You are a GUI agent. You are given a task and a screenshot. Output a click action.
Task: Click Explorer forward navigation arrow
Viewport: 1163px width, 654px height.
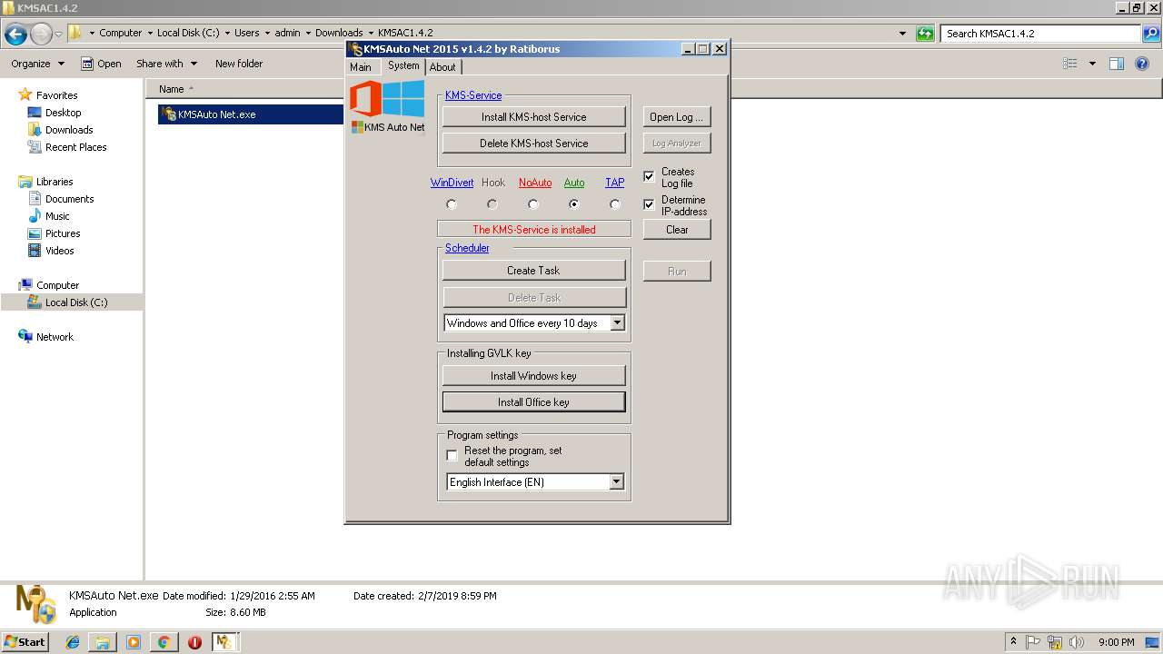point(41,34)
